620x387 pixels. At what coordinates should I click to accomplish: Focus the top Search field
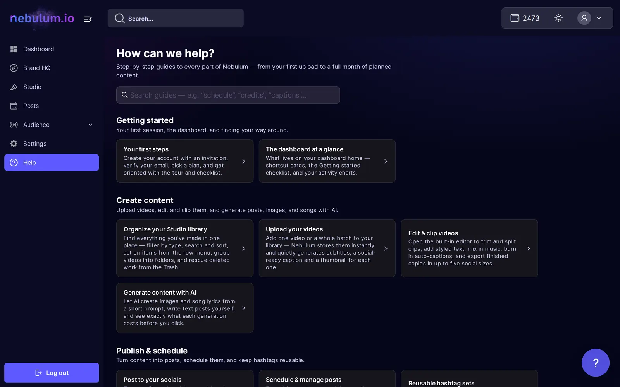[x=176, y=18]
